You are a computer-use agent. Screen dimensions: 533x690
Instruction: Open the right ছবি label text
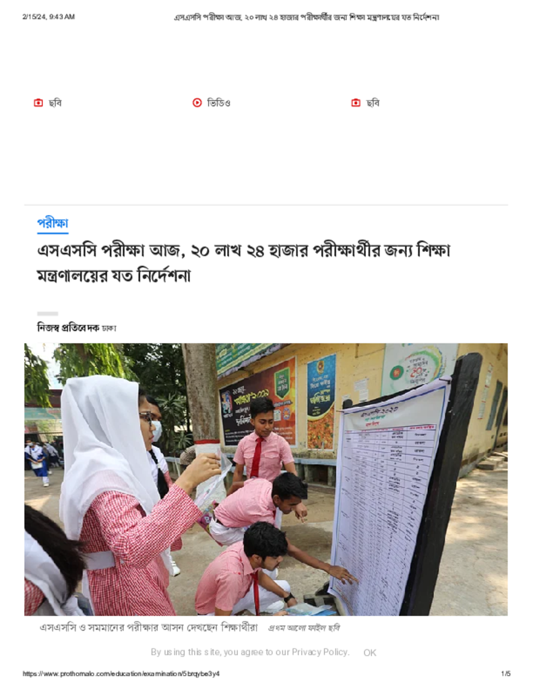[373, 103]
